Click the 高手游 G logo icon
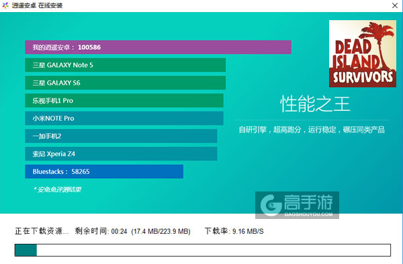Screen dimensions: 403x264 click(271, 205)
